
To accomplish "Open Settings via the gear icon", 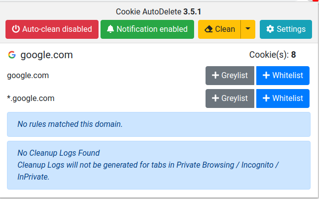I will [x=270, y=29].
